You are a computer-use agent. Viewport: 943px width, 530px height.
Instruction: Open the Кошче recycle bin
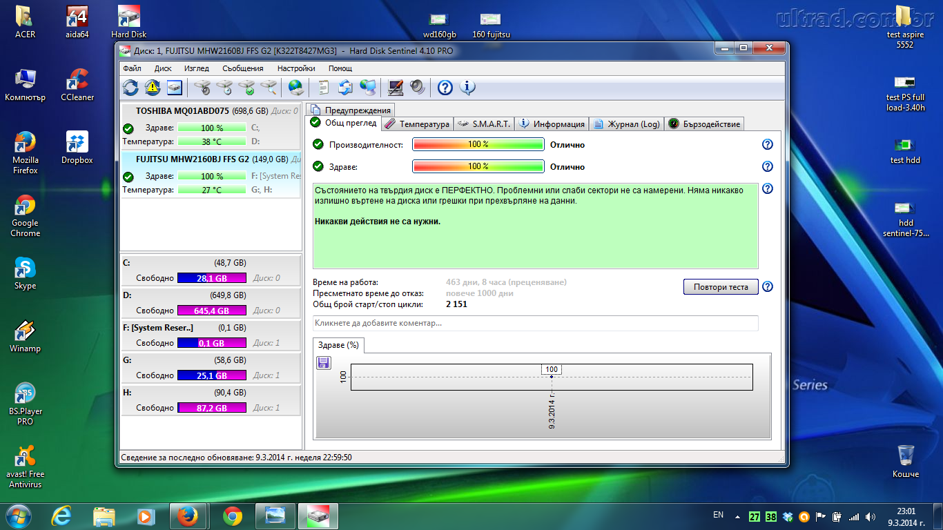[906, 461]
